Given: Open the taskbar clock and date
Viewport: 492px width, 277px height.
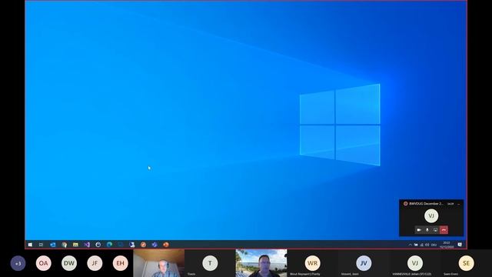Looking at the screenshot, I should click(447, 245).
